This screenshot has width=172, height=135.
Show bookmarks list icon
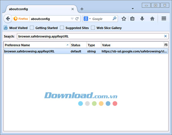(x=132, y=19)
